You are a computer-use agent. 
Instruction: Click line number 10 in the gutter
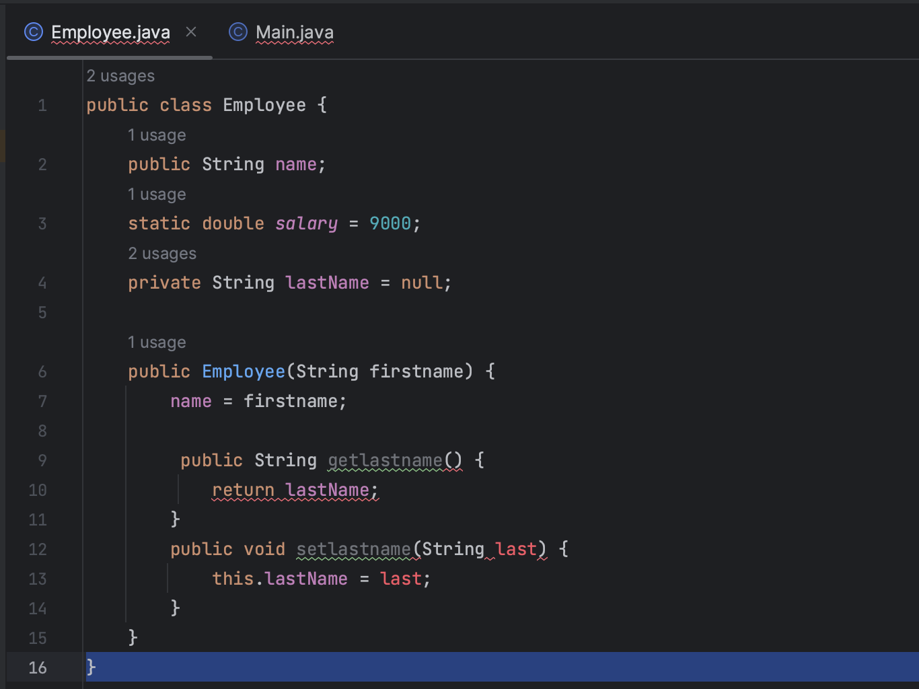37,490
